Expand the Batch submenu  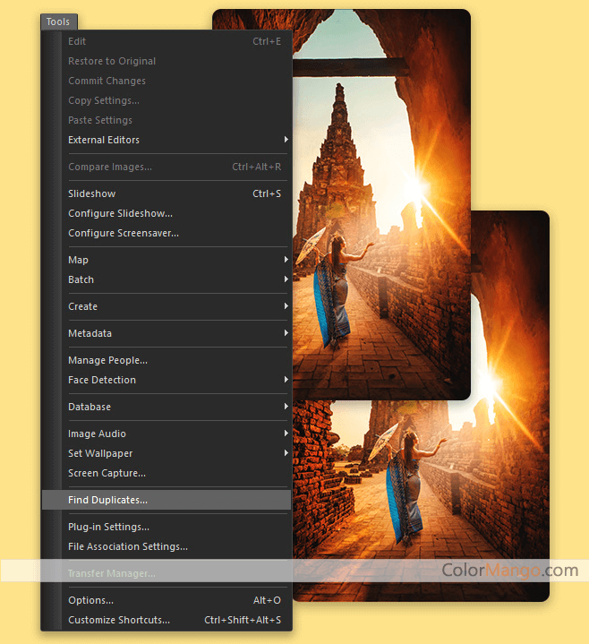coord(81,279)
